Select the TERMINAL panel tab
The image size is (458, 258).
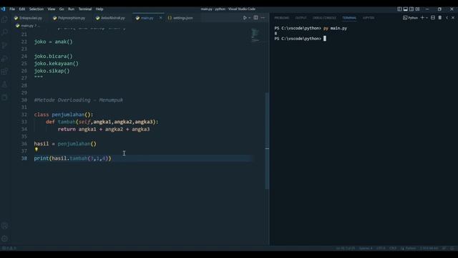(x=349, y=18)
